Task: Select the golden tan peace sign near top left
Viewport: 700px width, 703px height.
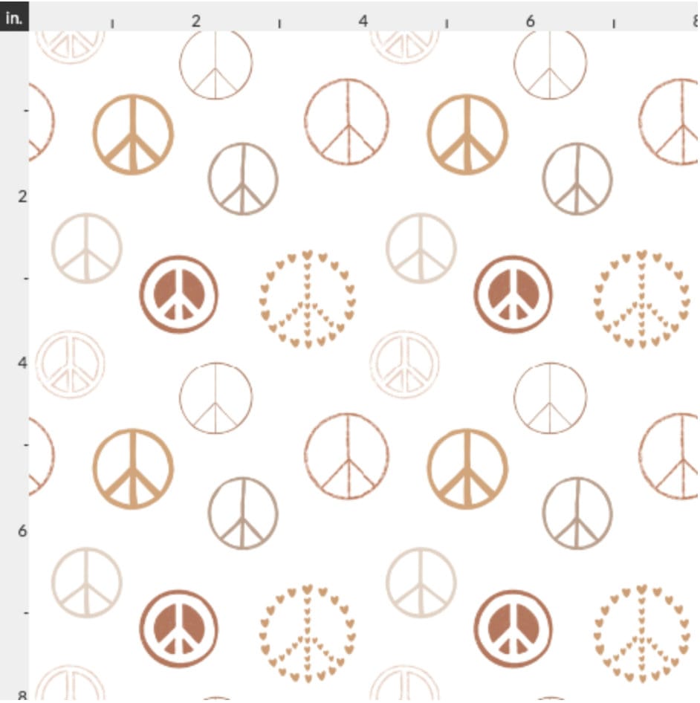Action: (x=131, y=136)
